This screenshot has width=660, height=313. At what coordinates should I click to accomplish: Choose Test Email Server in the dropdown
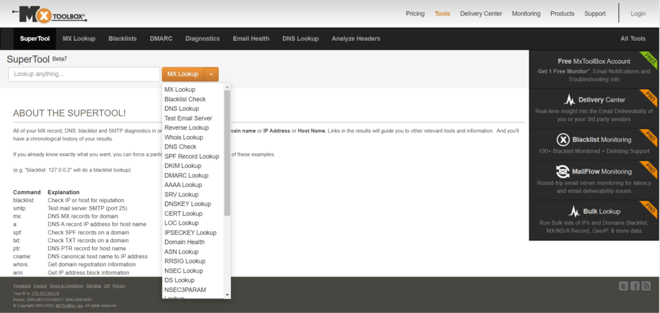coord(188,118)
